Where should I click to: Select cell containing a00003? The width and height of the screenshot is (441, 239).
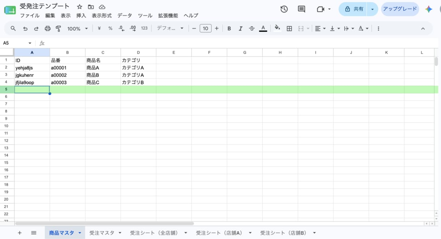(x=68, y=82)
